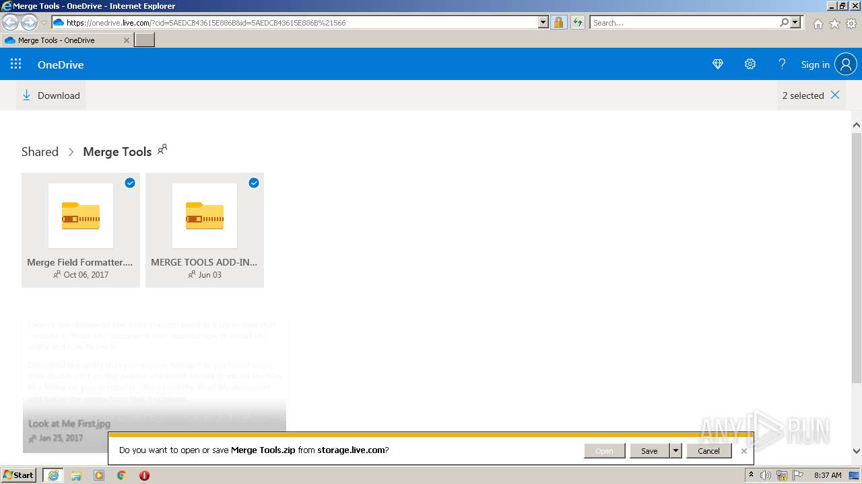Expand the Save options dropdown arrow

[x=675, y=451]
